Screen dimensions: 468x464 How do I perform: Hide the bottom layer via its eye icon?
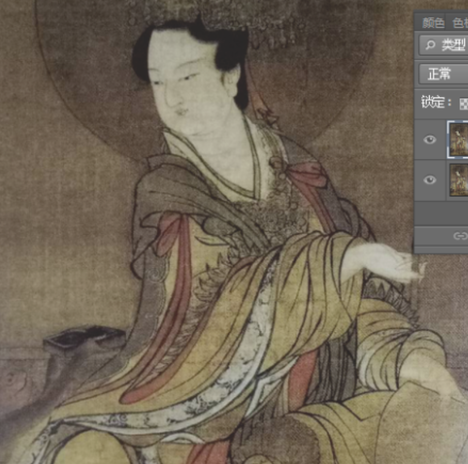click(x=430, y=180)
